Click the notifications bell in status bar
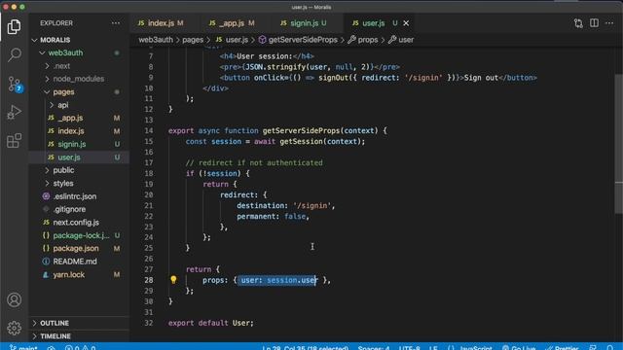 tap(610, 347)
